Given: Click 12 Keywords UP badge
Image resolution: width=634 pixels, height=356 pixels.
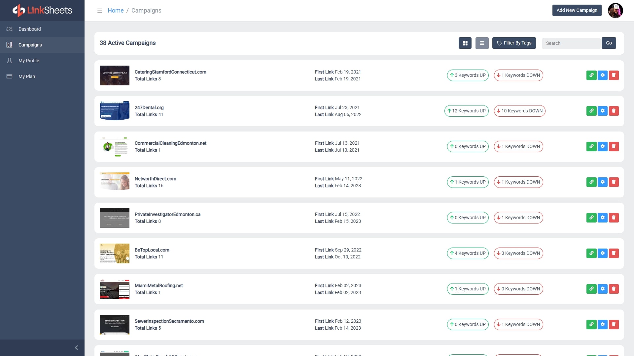Looking at the screenshot, I should point(466,111).
